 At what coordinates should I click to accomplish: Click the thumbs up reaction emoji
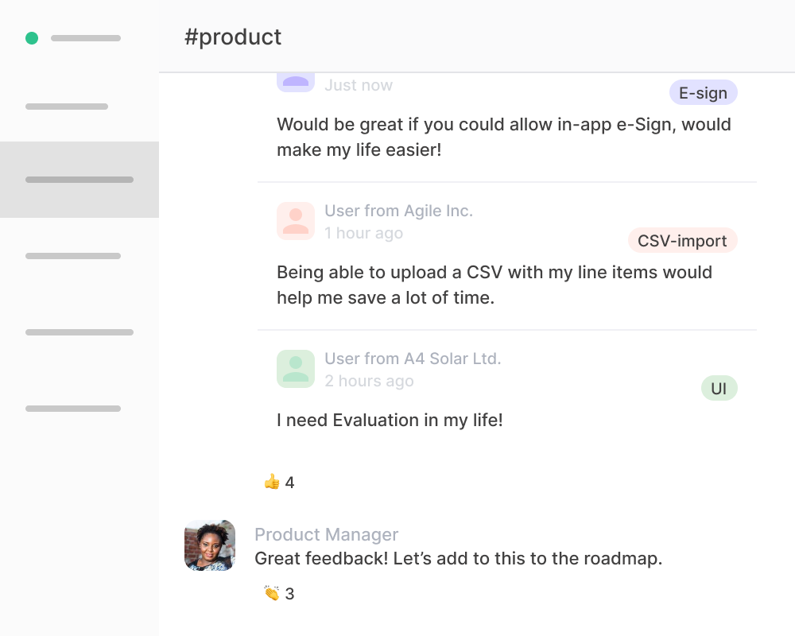[x=272, y=482]
